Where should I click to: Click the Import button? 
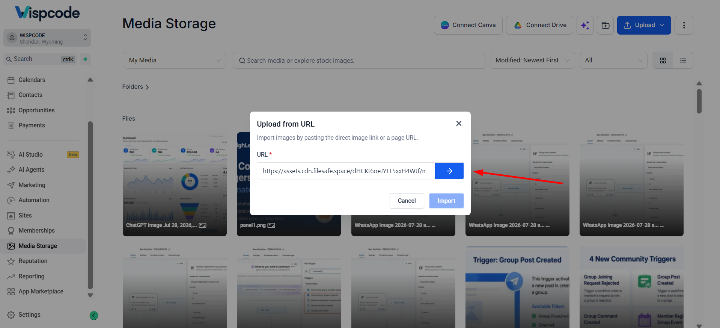[446, 201]
